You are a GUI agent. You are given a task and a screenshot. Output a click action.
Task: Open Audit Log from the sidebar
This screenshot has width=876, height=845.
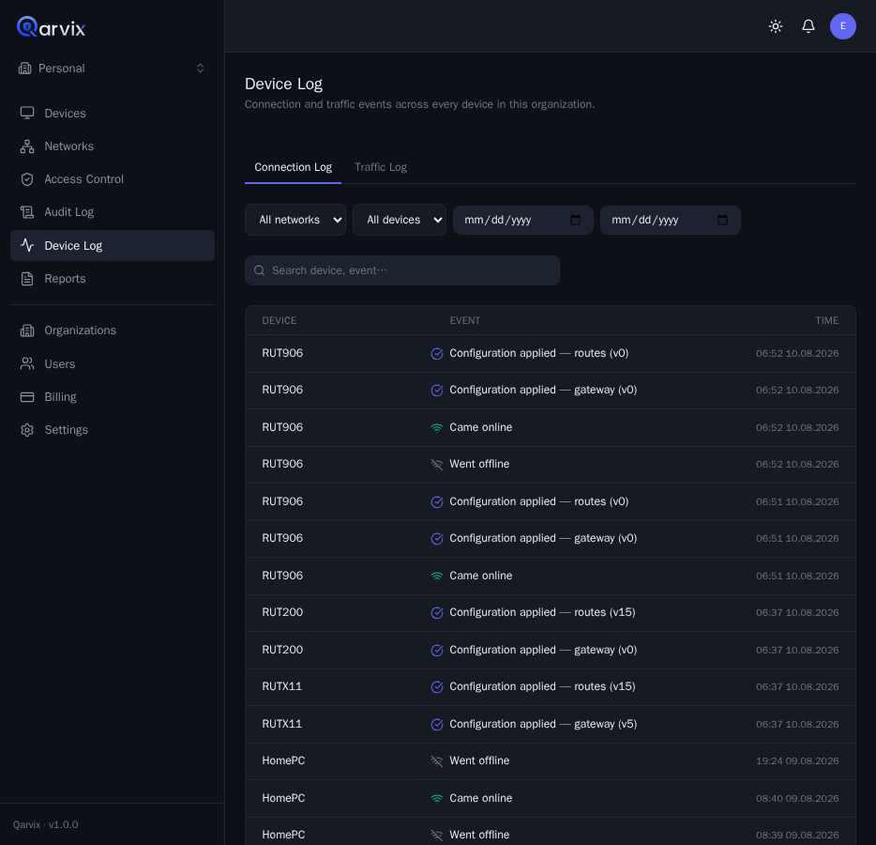(x=113, y=212)
